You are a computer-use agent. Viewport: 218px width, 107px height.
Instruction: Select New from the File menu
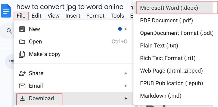74,29
